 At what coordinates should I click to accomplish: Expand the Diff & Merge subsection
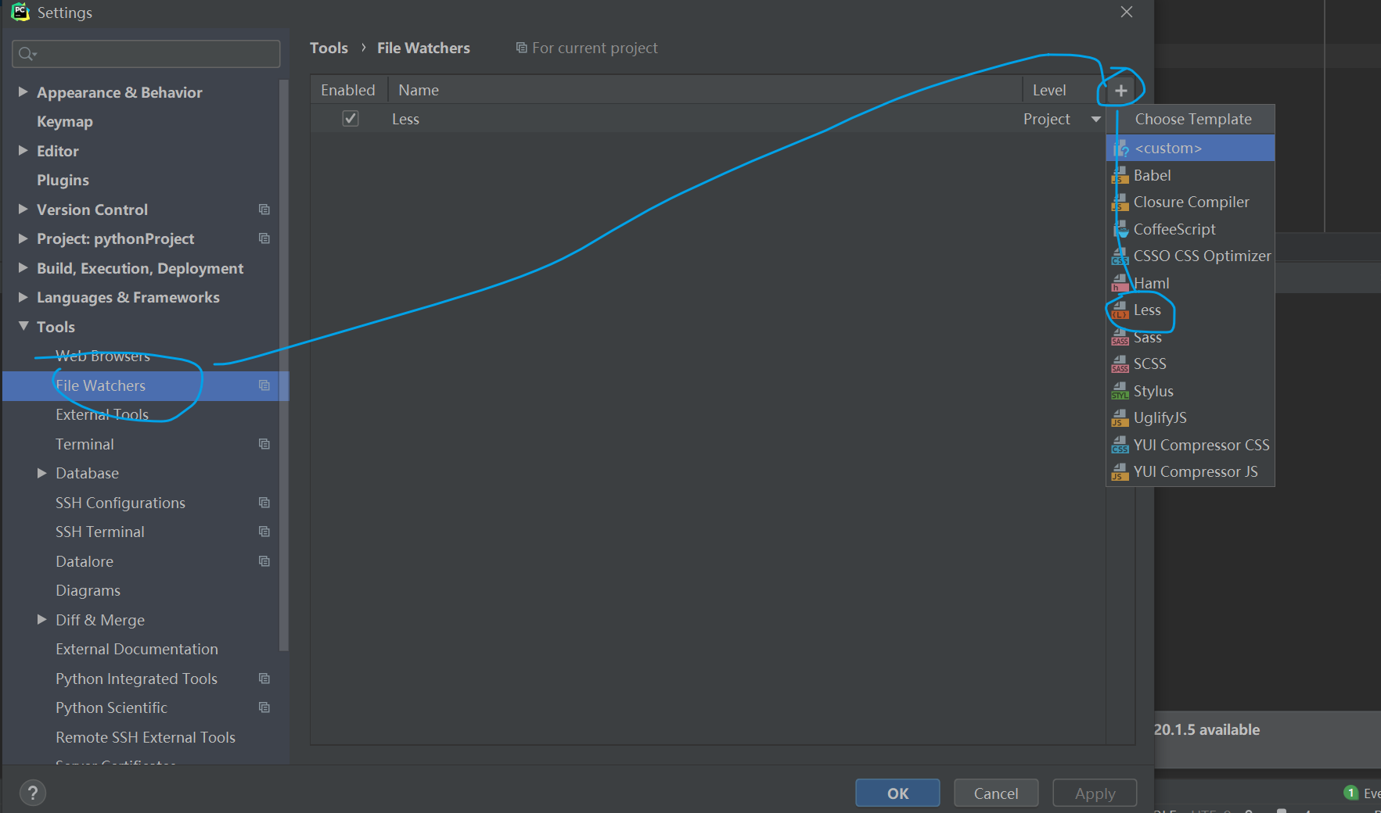pos(41,619)
